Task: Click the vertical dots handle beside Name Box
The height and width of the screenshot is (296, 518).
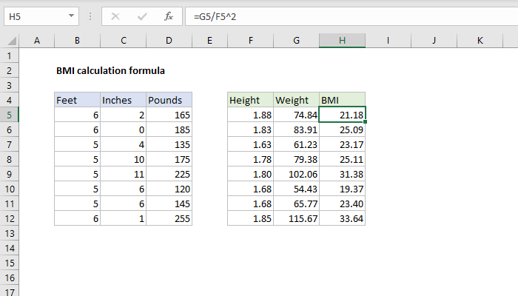Action: pyautogui.click(x=90, y=15)
